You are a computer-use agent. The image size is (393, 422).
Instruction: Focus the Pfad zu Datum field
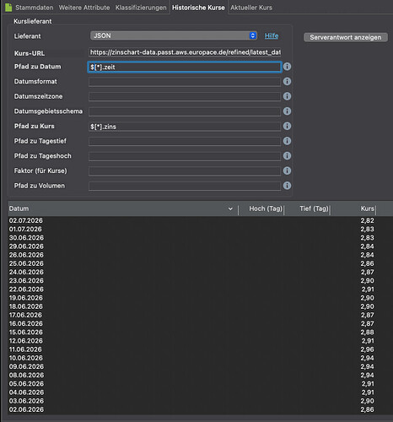[x=185, y=67]
